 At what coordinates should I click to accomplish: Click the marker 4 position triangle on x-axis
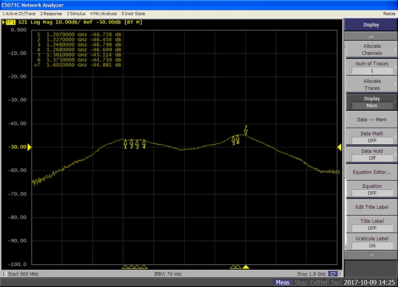tap(144, 267)
